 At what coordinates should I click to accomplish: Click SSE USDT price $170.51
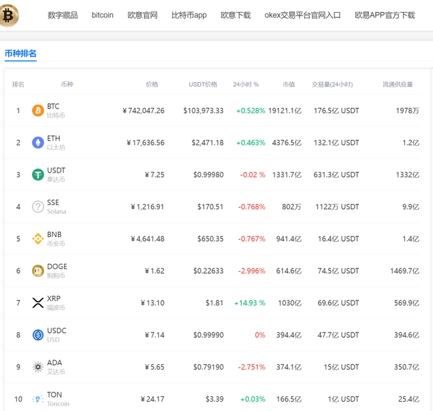[210, 207]
